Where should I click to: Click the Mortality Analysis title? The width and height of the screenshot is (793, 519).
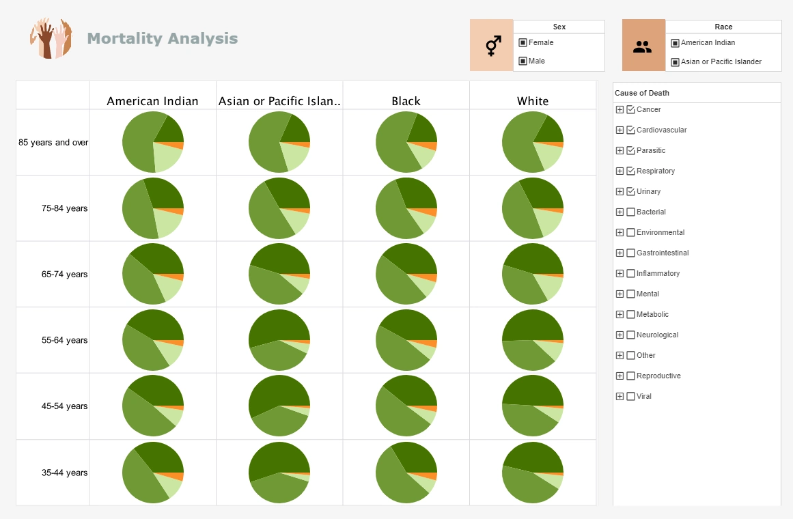162,38
